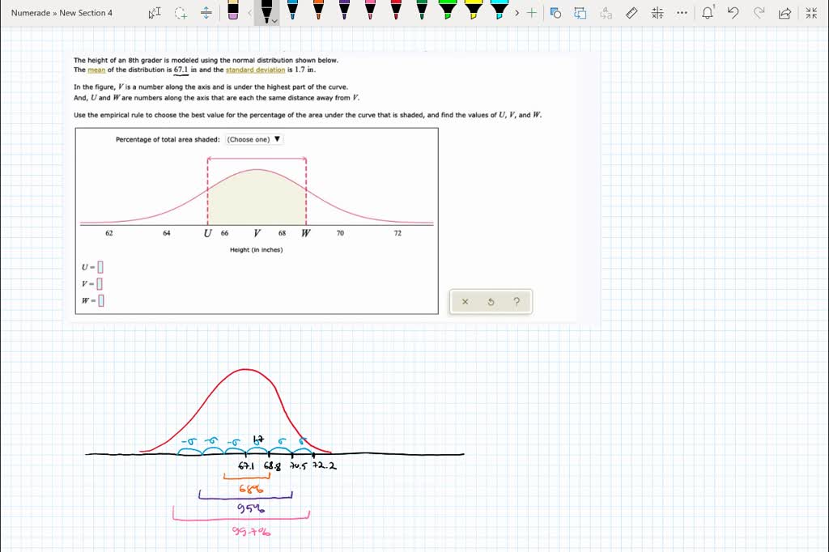Open the overflow menu with three dots
The image size is (829, 552).
click(x=681, y=13)
